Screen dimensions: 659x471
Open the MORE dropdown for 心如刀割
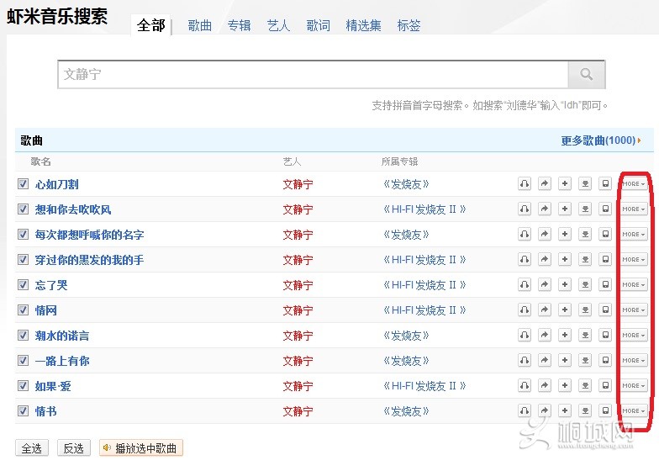pyautogui.click(x=634, y=184)
